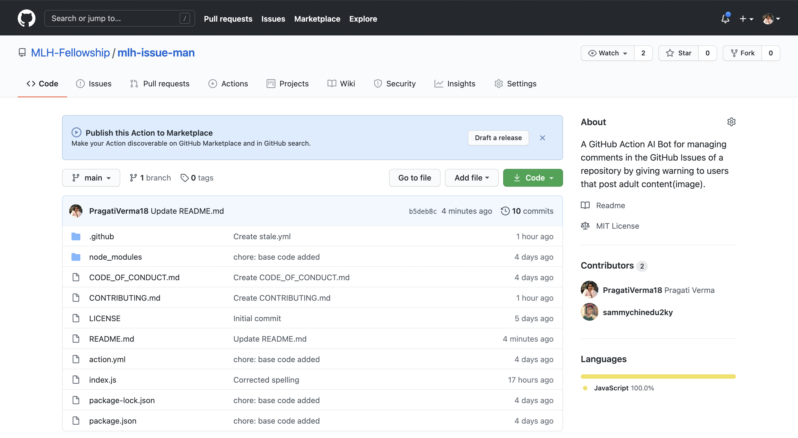Screen dimensions: 798x438
Task: Dismiss the Publish Action banner
Action: pyautogui.click(x=543, y=138)
